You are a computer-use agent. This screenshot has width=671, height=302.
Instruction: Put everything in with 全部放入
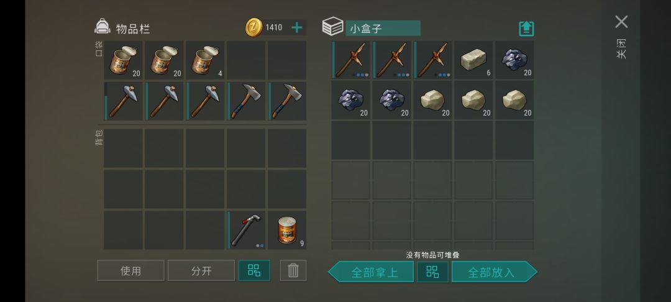coord(495,272)
